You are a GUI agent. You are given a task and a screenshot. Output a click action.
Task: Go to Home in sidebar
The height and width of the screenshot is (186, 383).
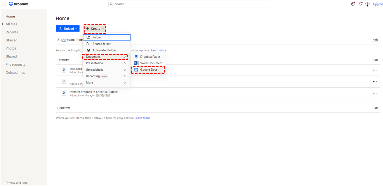pos(10,17)
